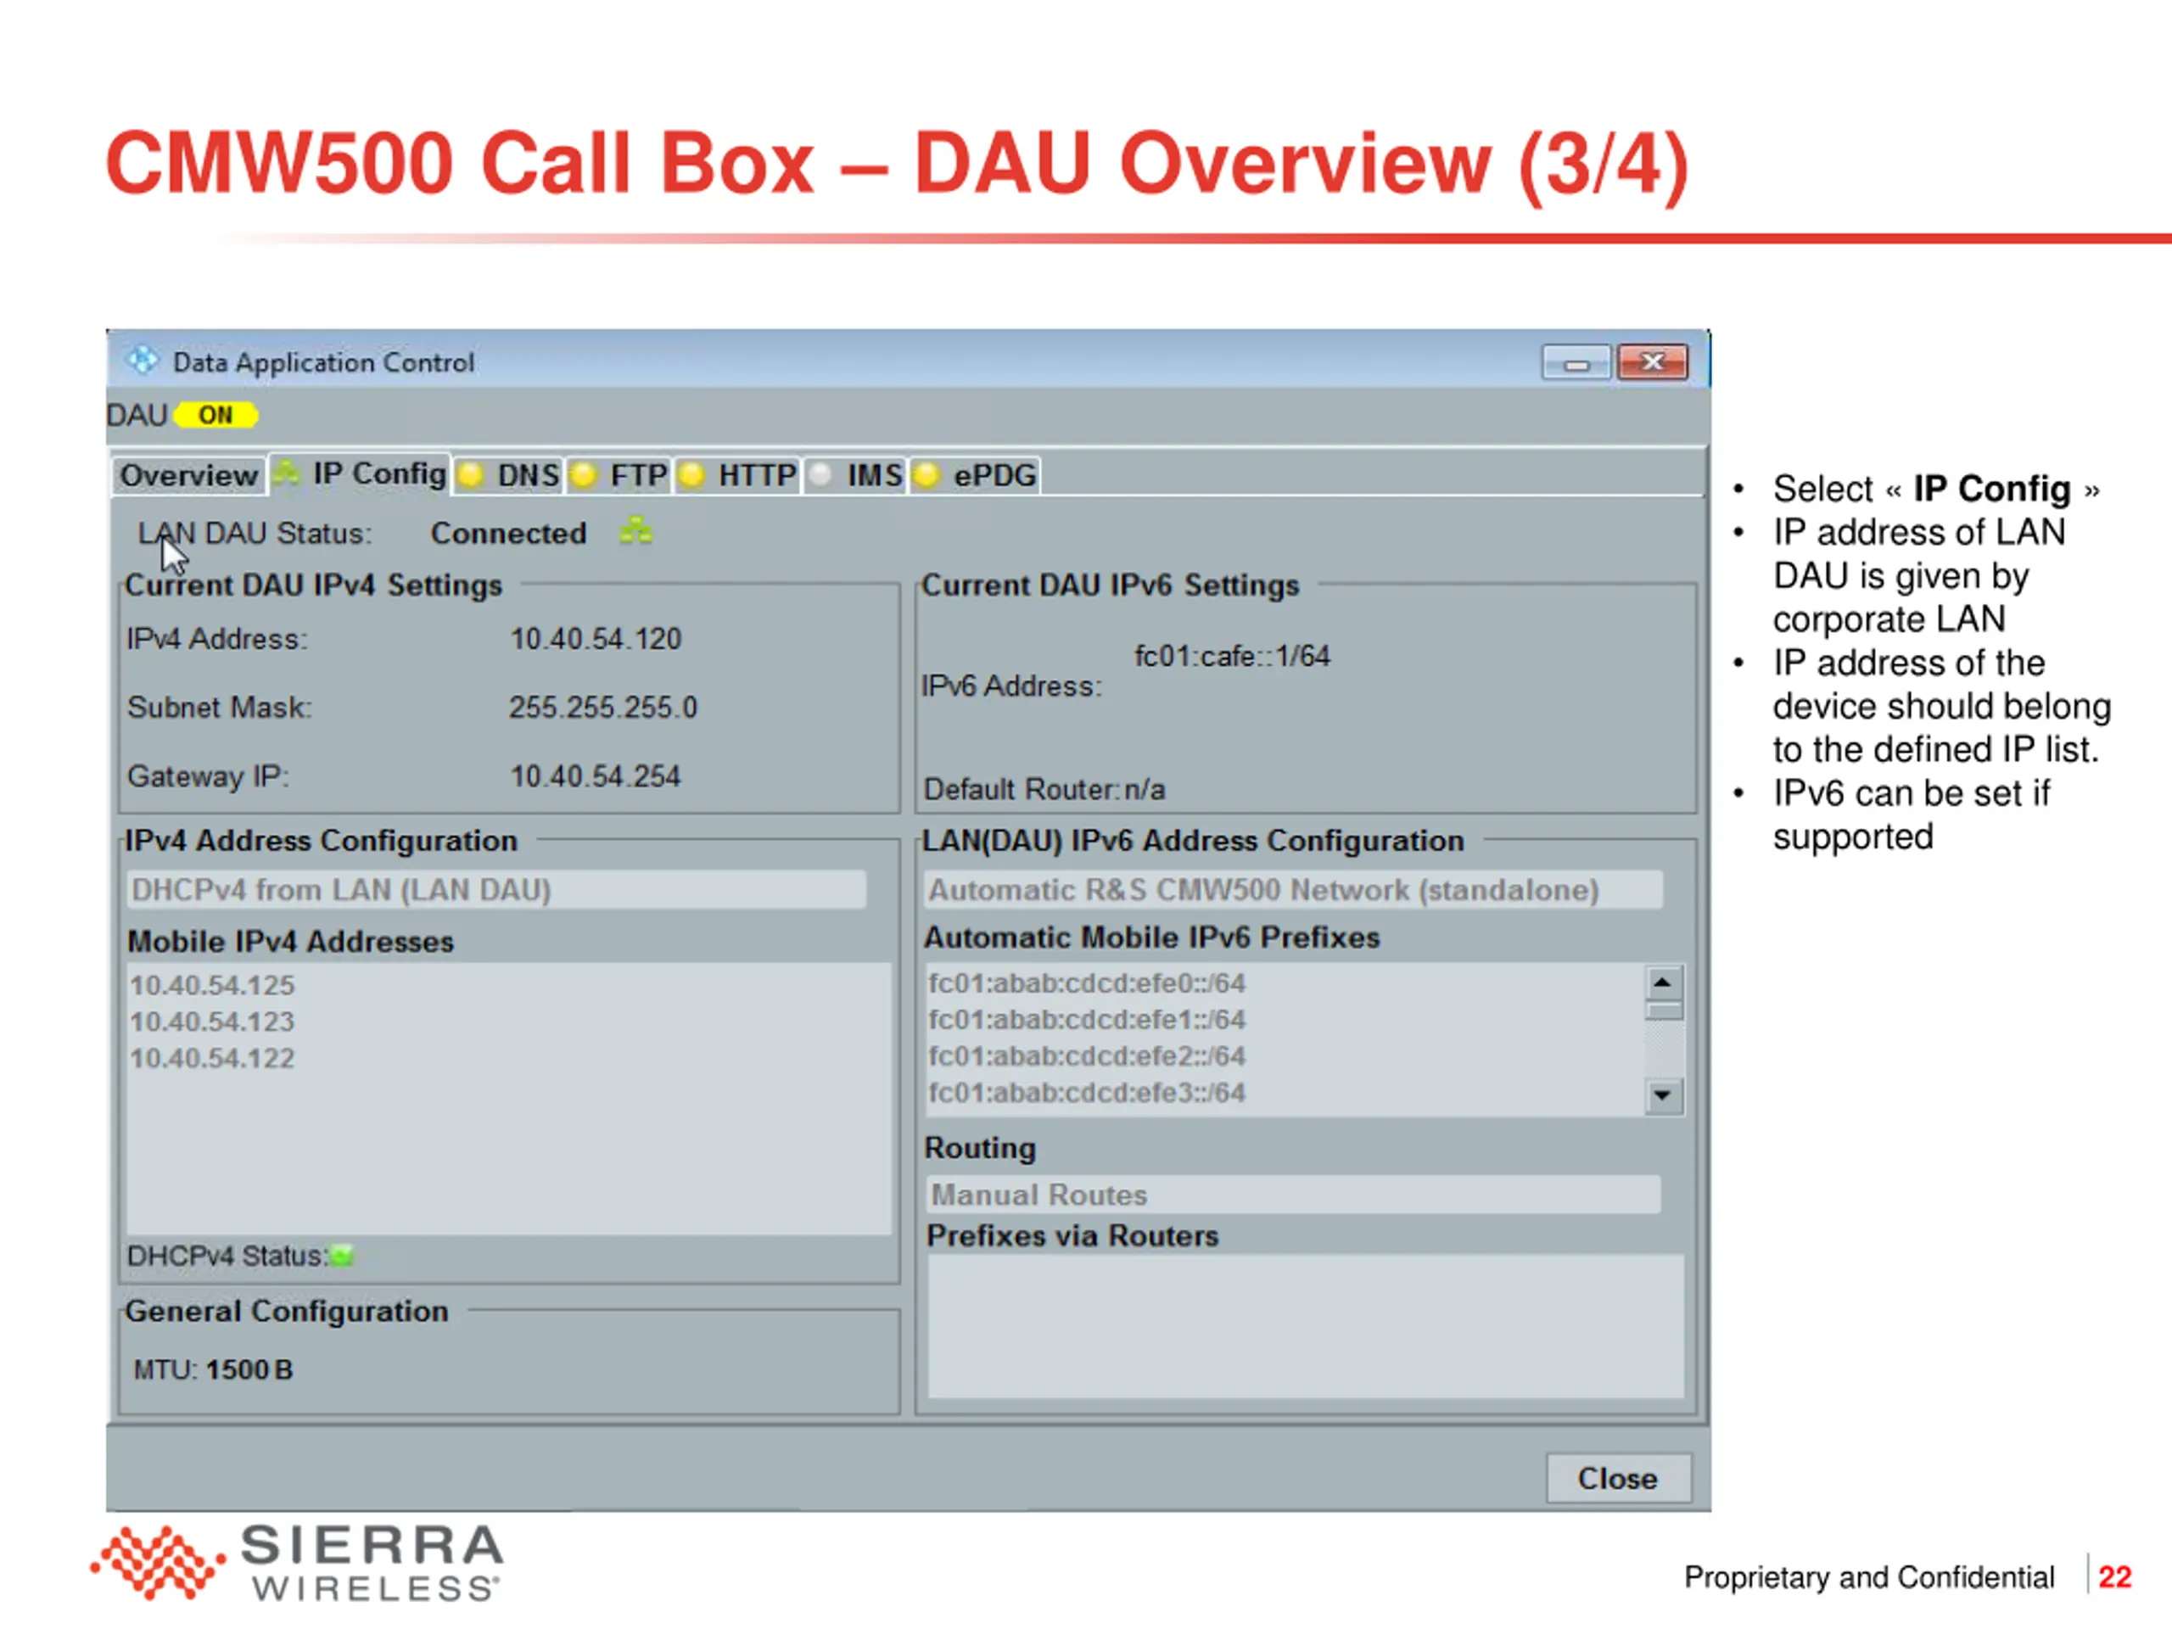Screen dimensions: 2172x1629
Task: Open the Manual Routes routing dropdown
Action: pyautogui.click(x=1293, y=1195)
